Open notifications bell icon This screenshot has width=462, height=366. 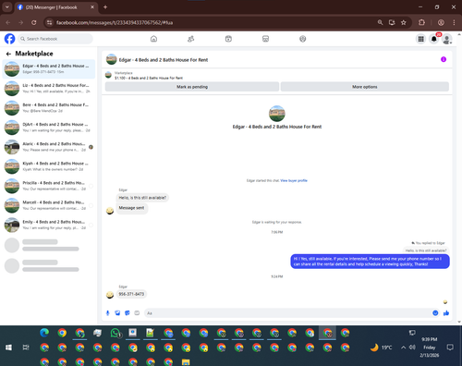point(434,39)
